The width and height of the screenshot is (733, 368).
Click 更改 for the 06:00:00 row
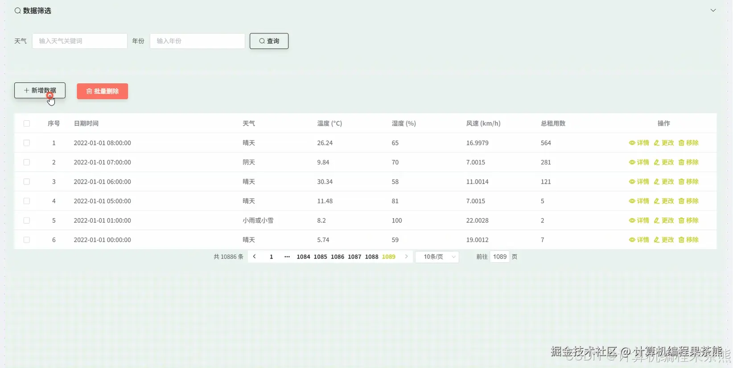click(664, 182)
